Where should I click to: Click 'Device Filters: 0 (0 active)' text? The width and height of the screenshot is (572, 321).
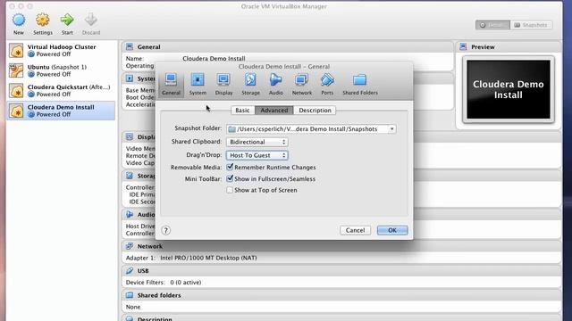click(164, 283)
